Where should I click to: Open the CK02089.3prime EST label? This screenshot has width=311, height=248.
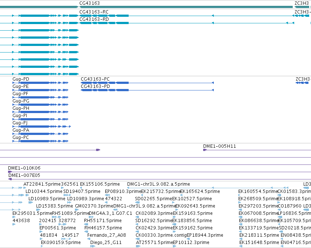point(154,213)
